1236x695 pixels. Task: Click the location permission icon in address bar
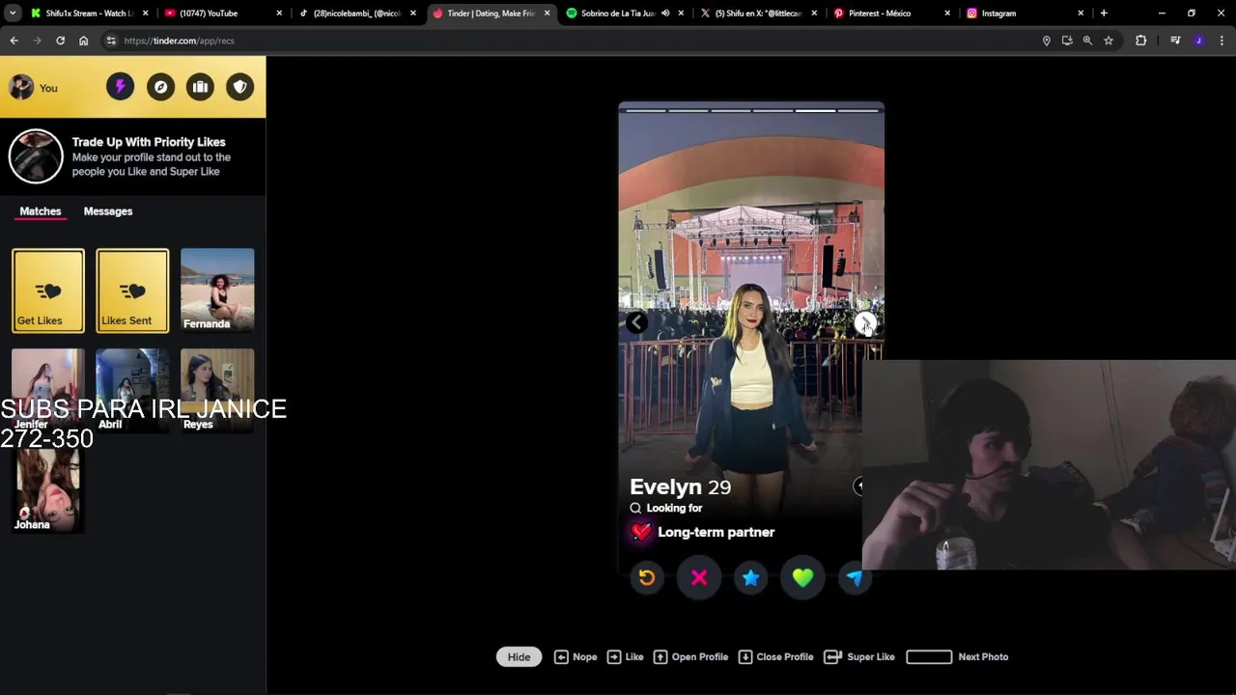click(1046, 41)
